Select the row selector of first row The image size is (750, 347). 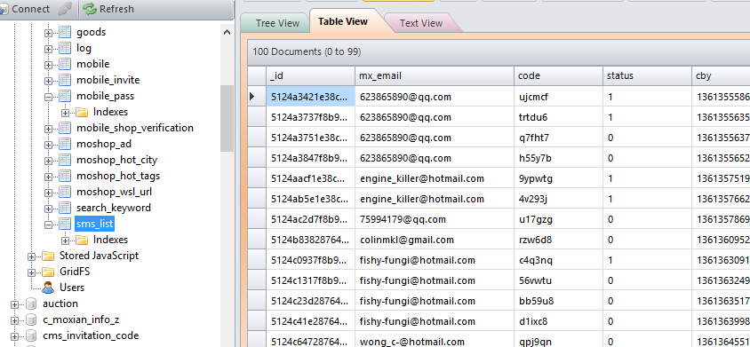(257, 97)
